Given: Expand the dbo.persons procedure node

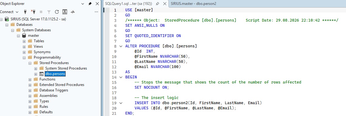Looking at the screenshot, I should pyautogui.click(x=36, y=74).
